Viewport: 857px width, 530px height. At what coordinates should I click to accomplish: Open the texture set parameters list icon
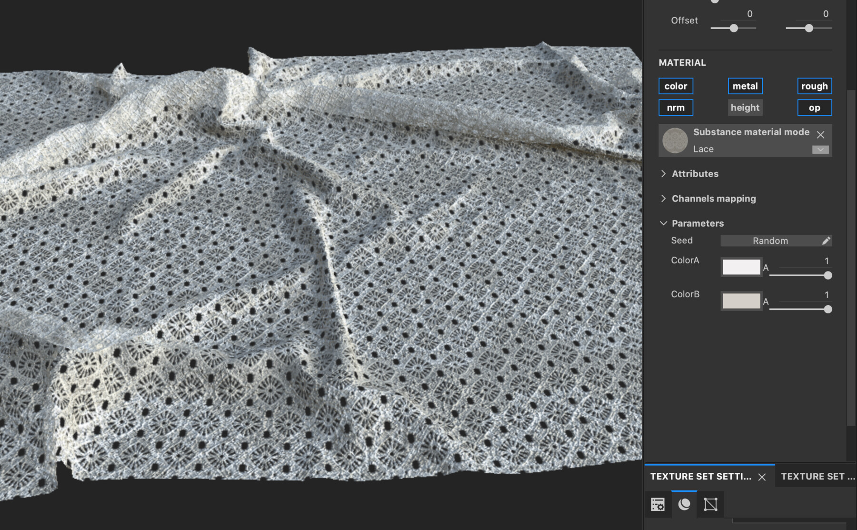[x=658, y=504]
